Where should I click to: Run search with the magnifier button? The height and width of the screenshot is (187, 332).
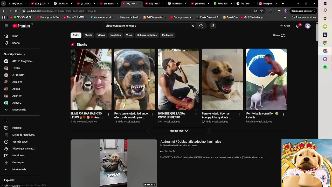[201, 26]
